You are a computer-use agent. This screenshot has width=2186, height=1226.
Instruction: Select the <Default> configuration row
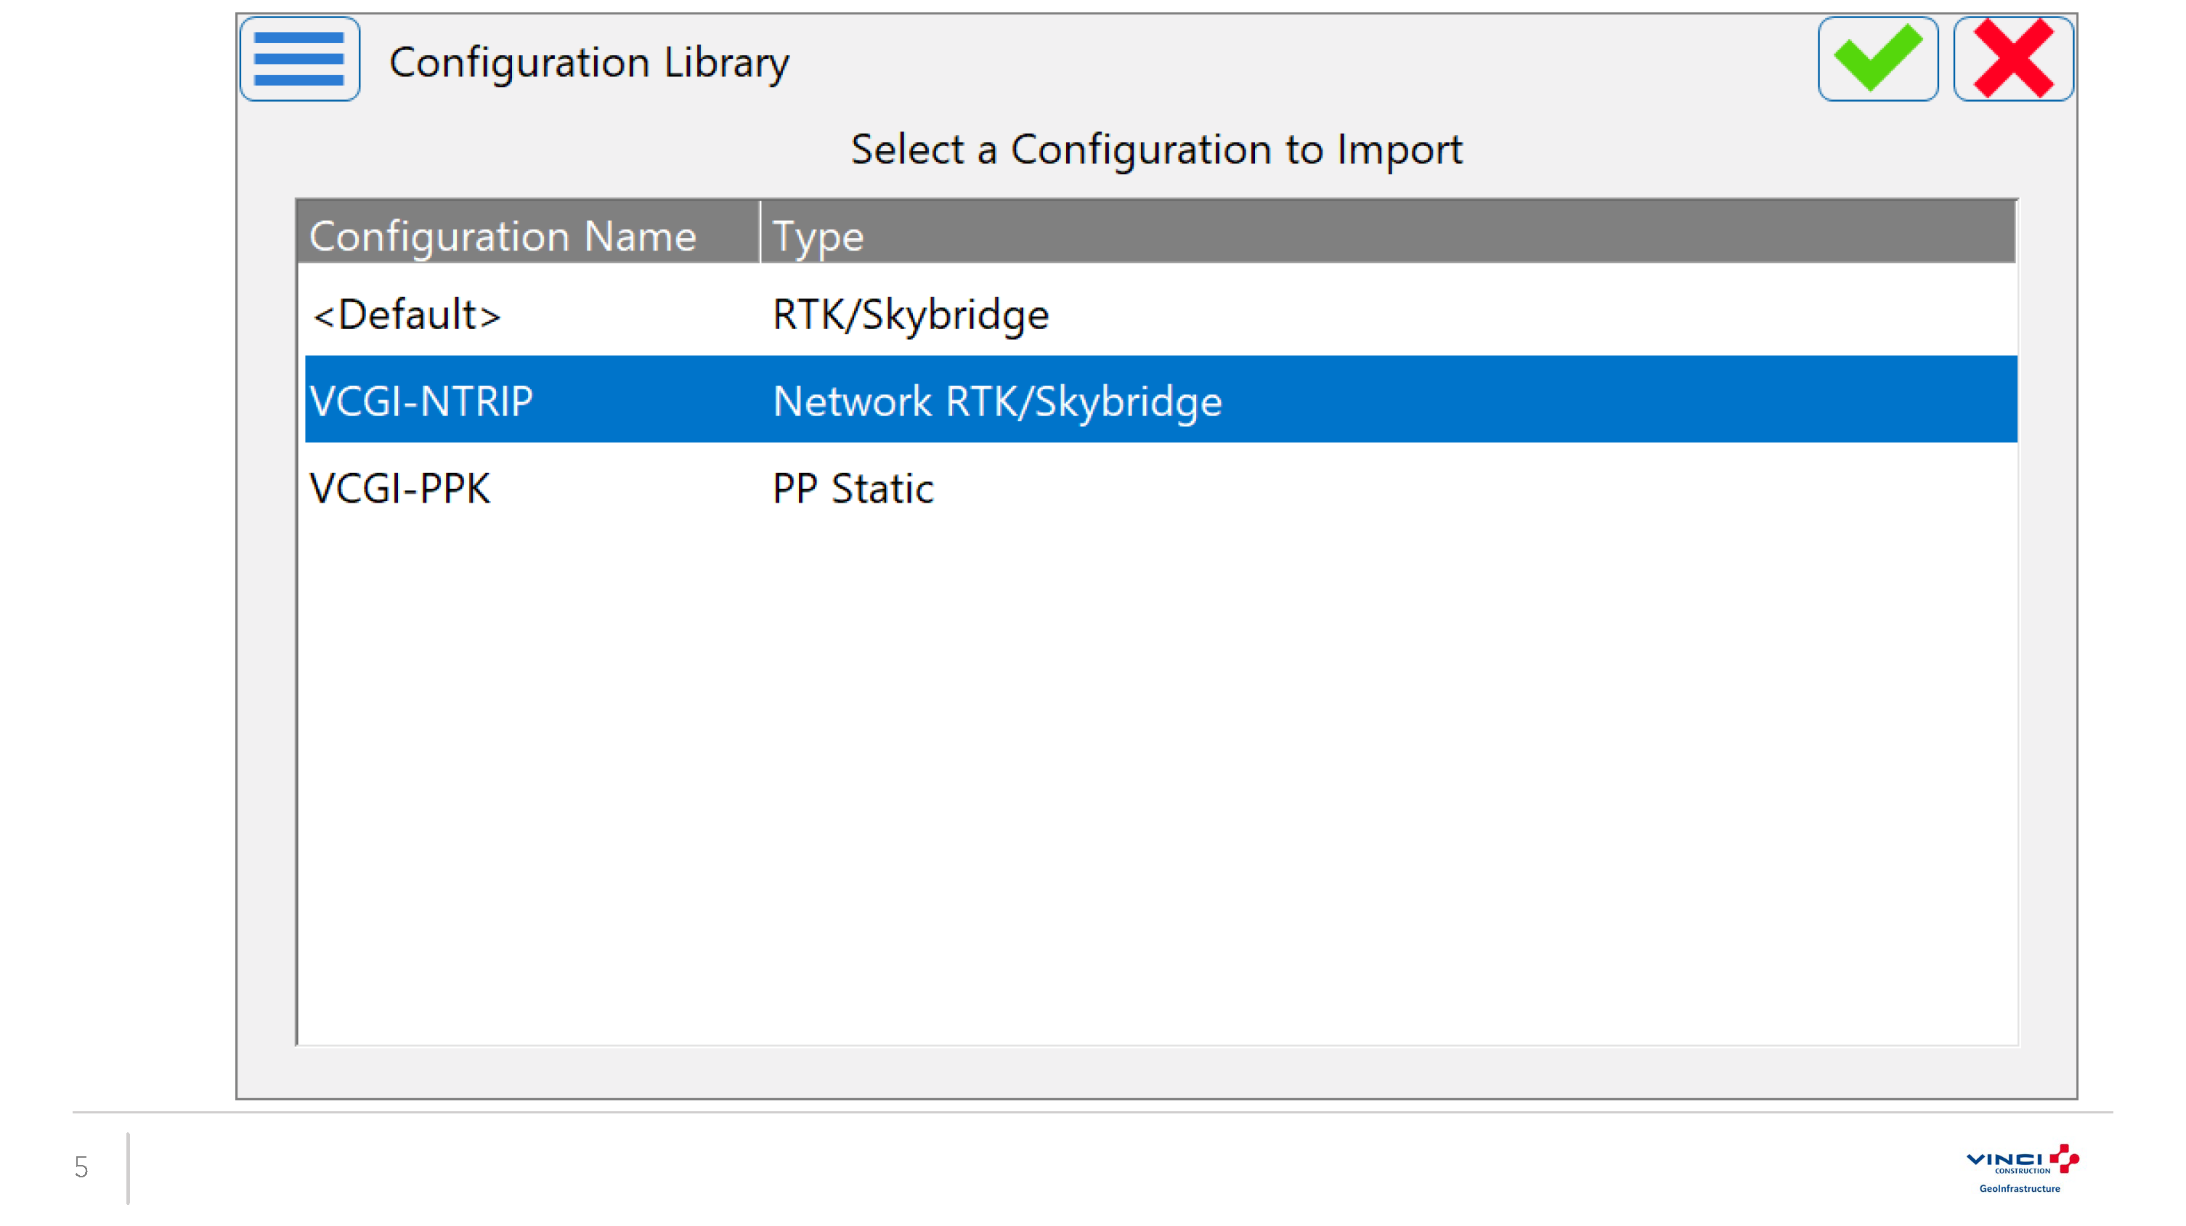1159,313
